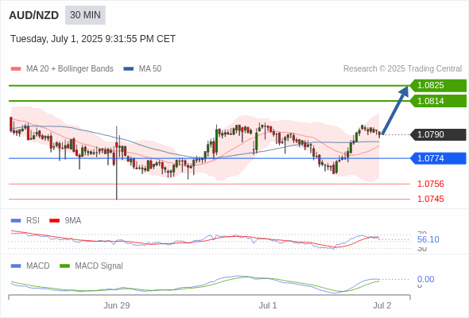Click the blue MACD legend marker
This screenshot has width=469, height=318.
(16, 266)
